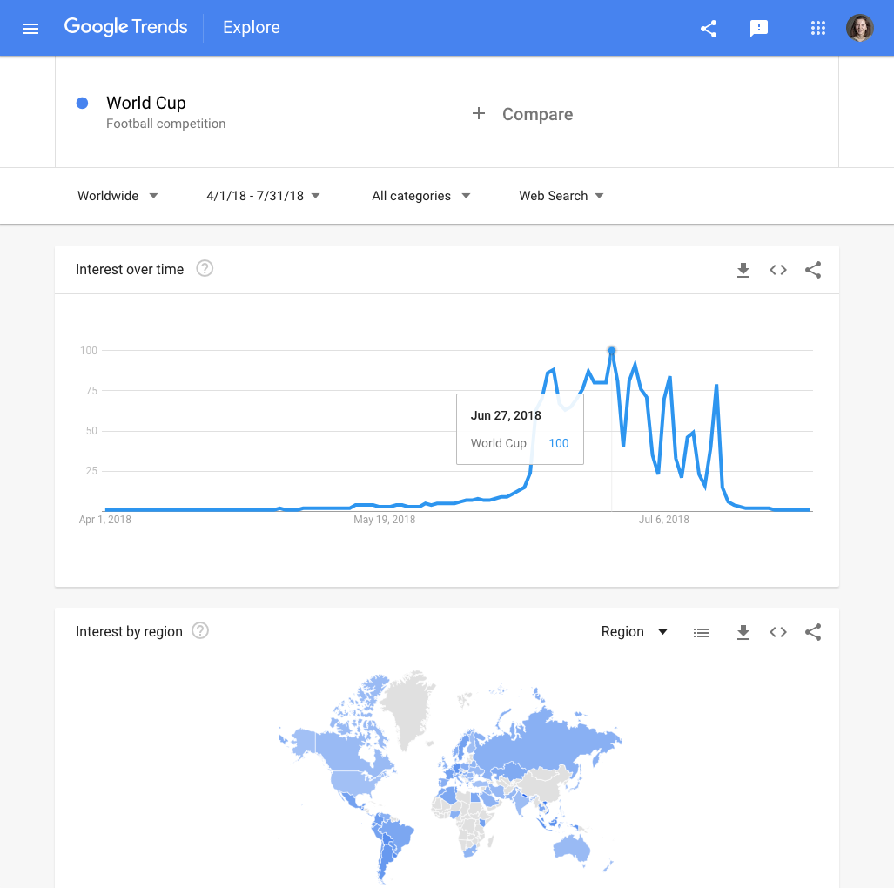
Task: Download Interest over time CSV
Action: click(743, 270)
